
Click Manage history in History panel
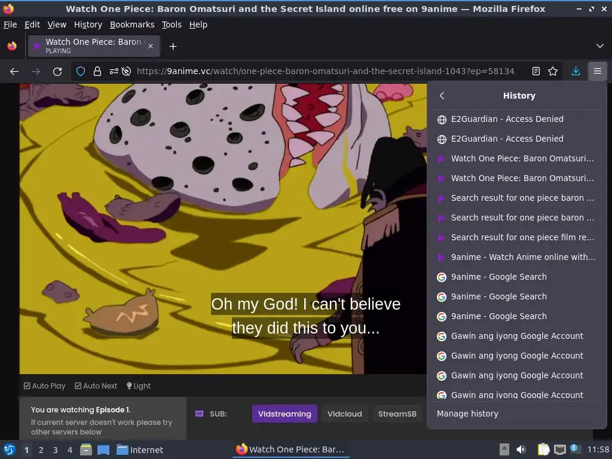coord(467,414)
